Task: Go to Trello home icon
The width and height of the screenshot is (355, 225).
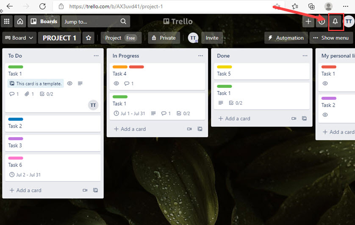Action: (20, 21)
